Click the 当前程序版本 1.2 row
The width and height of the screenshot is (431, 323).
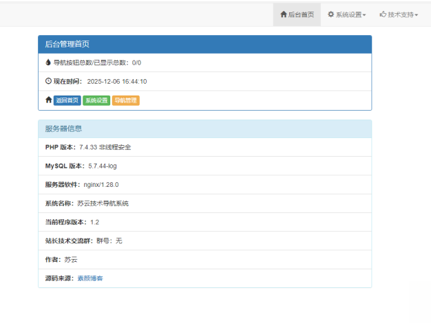coord(204,222)
